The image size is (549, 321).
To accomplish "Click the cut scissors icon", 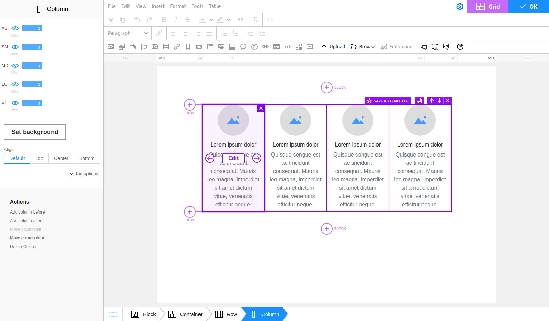I will tap(111, 20).
